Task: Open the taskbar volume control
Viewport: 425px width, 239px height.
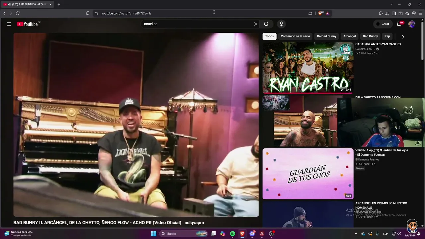Action: 399,234
